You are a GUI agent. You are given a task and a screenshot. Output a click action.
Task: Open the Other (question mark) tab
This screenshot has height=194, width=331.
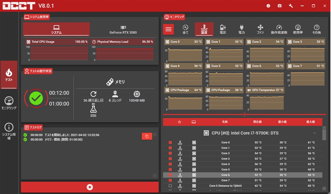(316, 29)
